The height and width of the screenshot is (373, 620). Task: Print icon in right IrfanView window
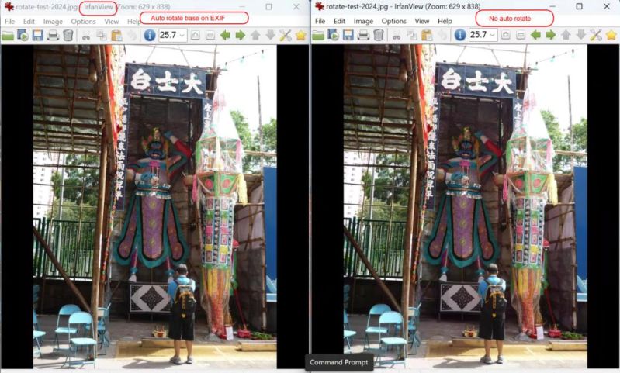pos(363,36)
